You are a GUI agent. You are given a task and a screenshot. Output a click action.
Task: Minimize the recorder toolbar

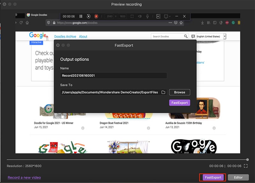(177, 16)
